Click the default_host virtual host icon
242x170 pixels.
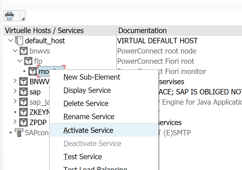(x=19, y=41)
